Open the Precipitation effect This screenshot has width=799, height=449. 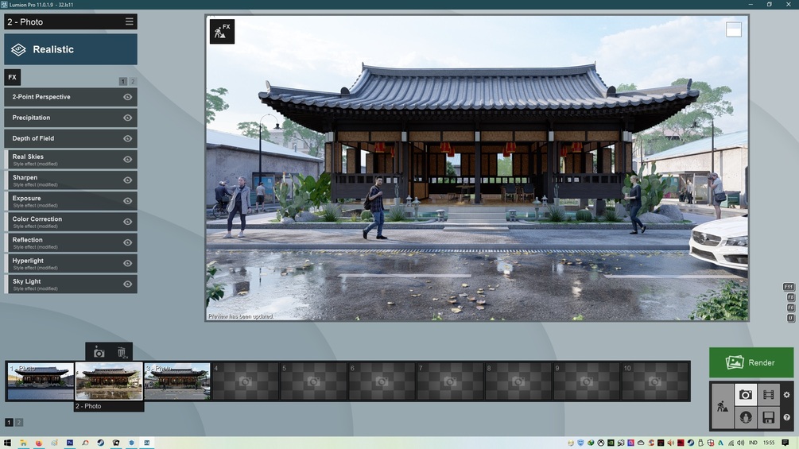[71, 118]
